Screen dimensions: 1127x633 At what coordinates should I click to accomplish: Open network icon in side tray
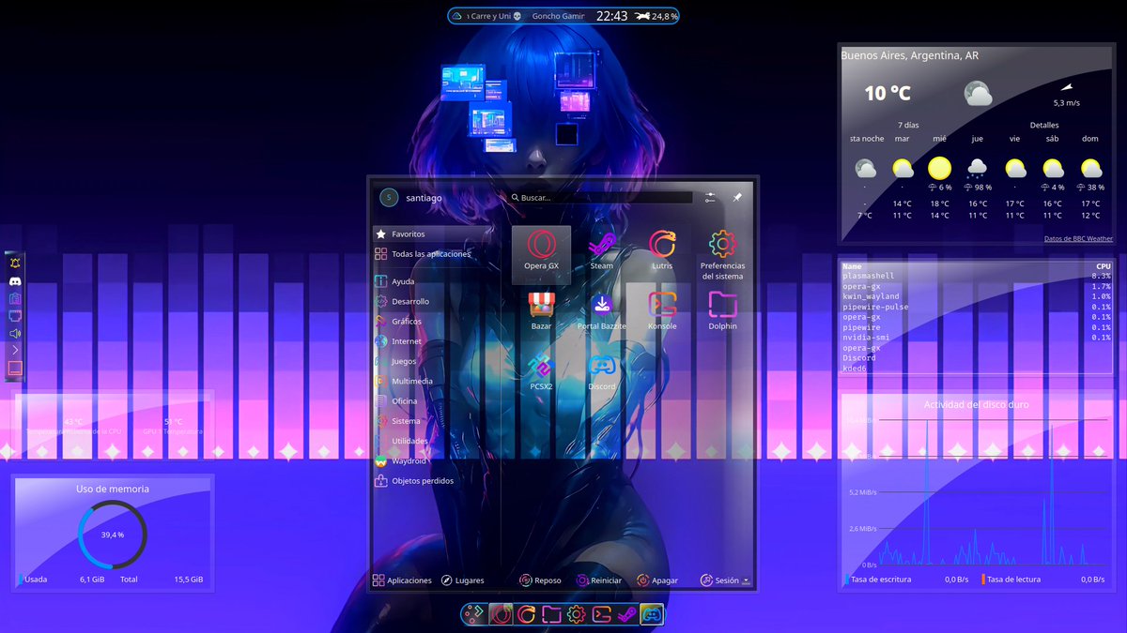(x=15, y=316)
